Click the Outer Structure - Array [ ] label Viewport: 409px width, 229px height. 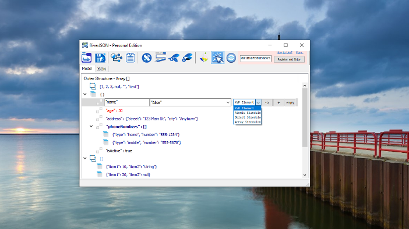pyautogui.click(x=107, y=78)
